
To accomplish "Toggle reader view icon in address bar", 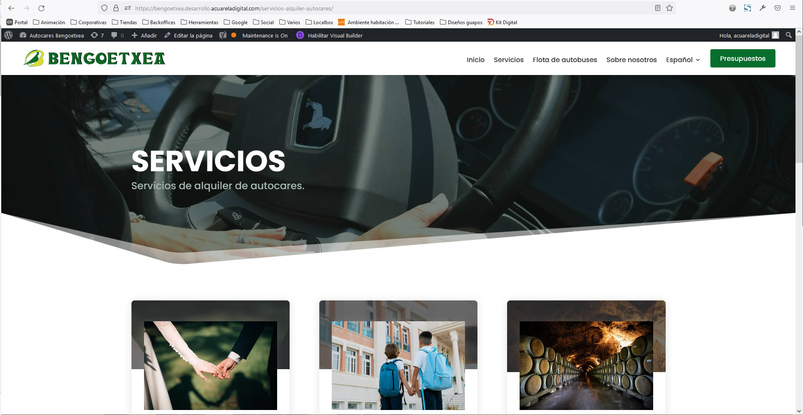I will pos(657,8).
